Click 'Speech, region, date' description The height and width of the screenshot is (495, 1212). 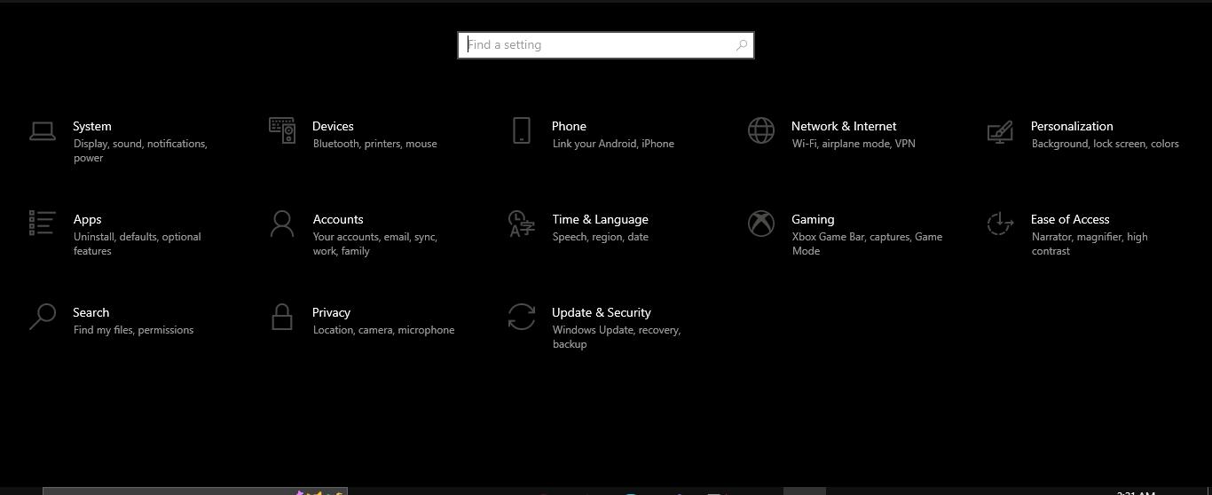point(601,237)
